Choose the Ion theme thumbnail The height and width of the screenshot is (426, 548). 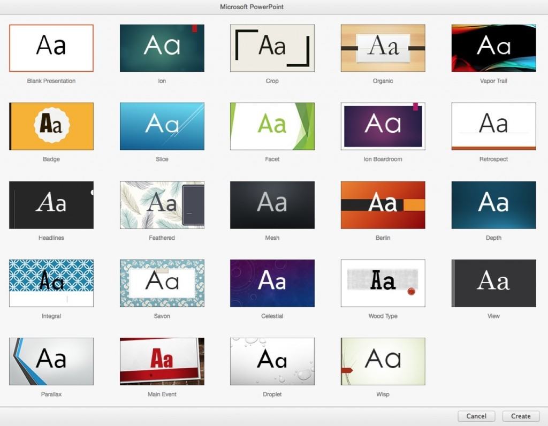tap(162, 48)
